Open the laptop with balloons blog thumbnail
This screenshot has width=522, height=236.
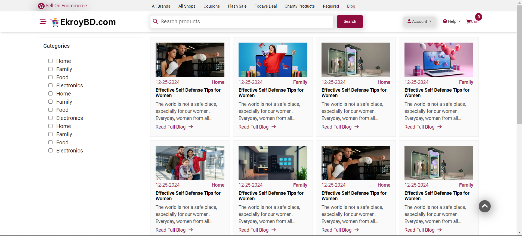click(x=438, y=60)
